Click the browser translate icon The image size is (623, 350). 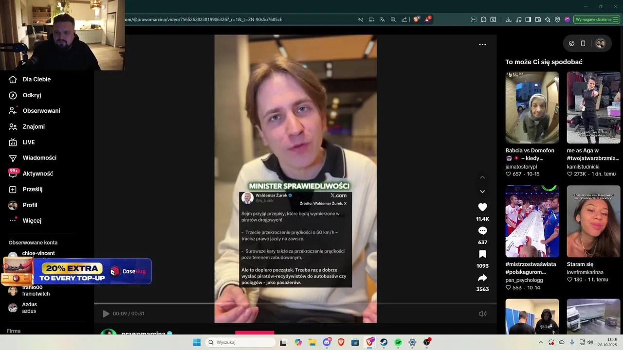[382, 19]
